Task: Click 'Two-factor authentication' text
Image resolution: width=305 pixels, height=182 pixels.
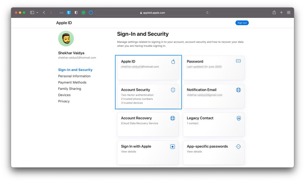Action: pos(137,95)
